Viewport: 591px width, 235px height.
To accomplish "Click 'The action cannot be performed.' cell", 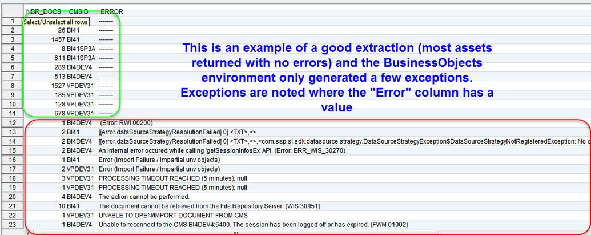I will click(x=144, y=197).
